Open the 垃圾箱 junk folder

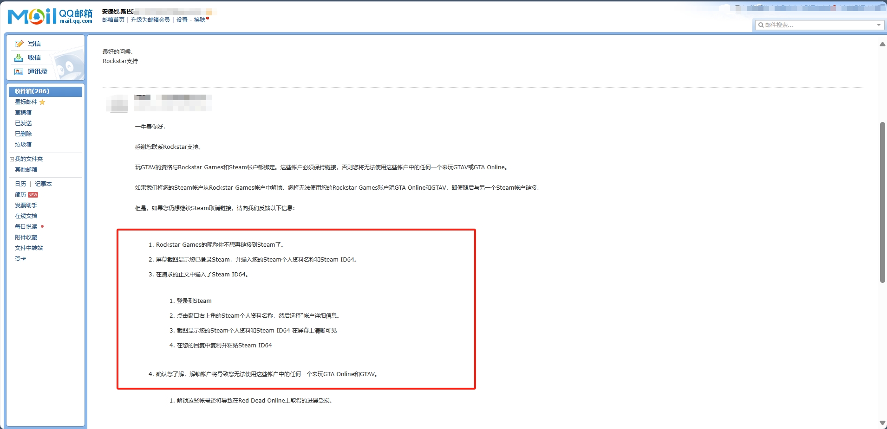point(23,145)
